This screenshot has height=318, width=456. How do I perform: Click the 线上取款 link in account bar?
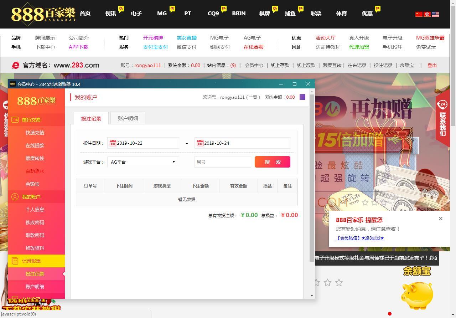coord(306,65)
